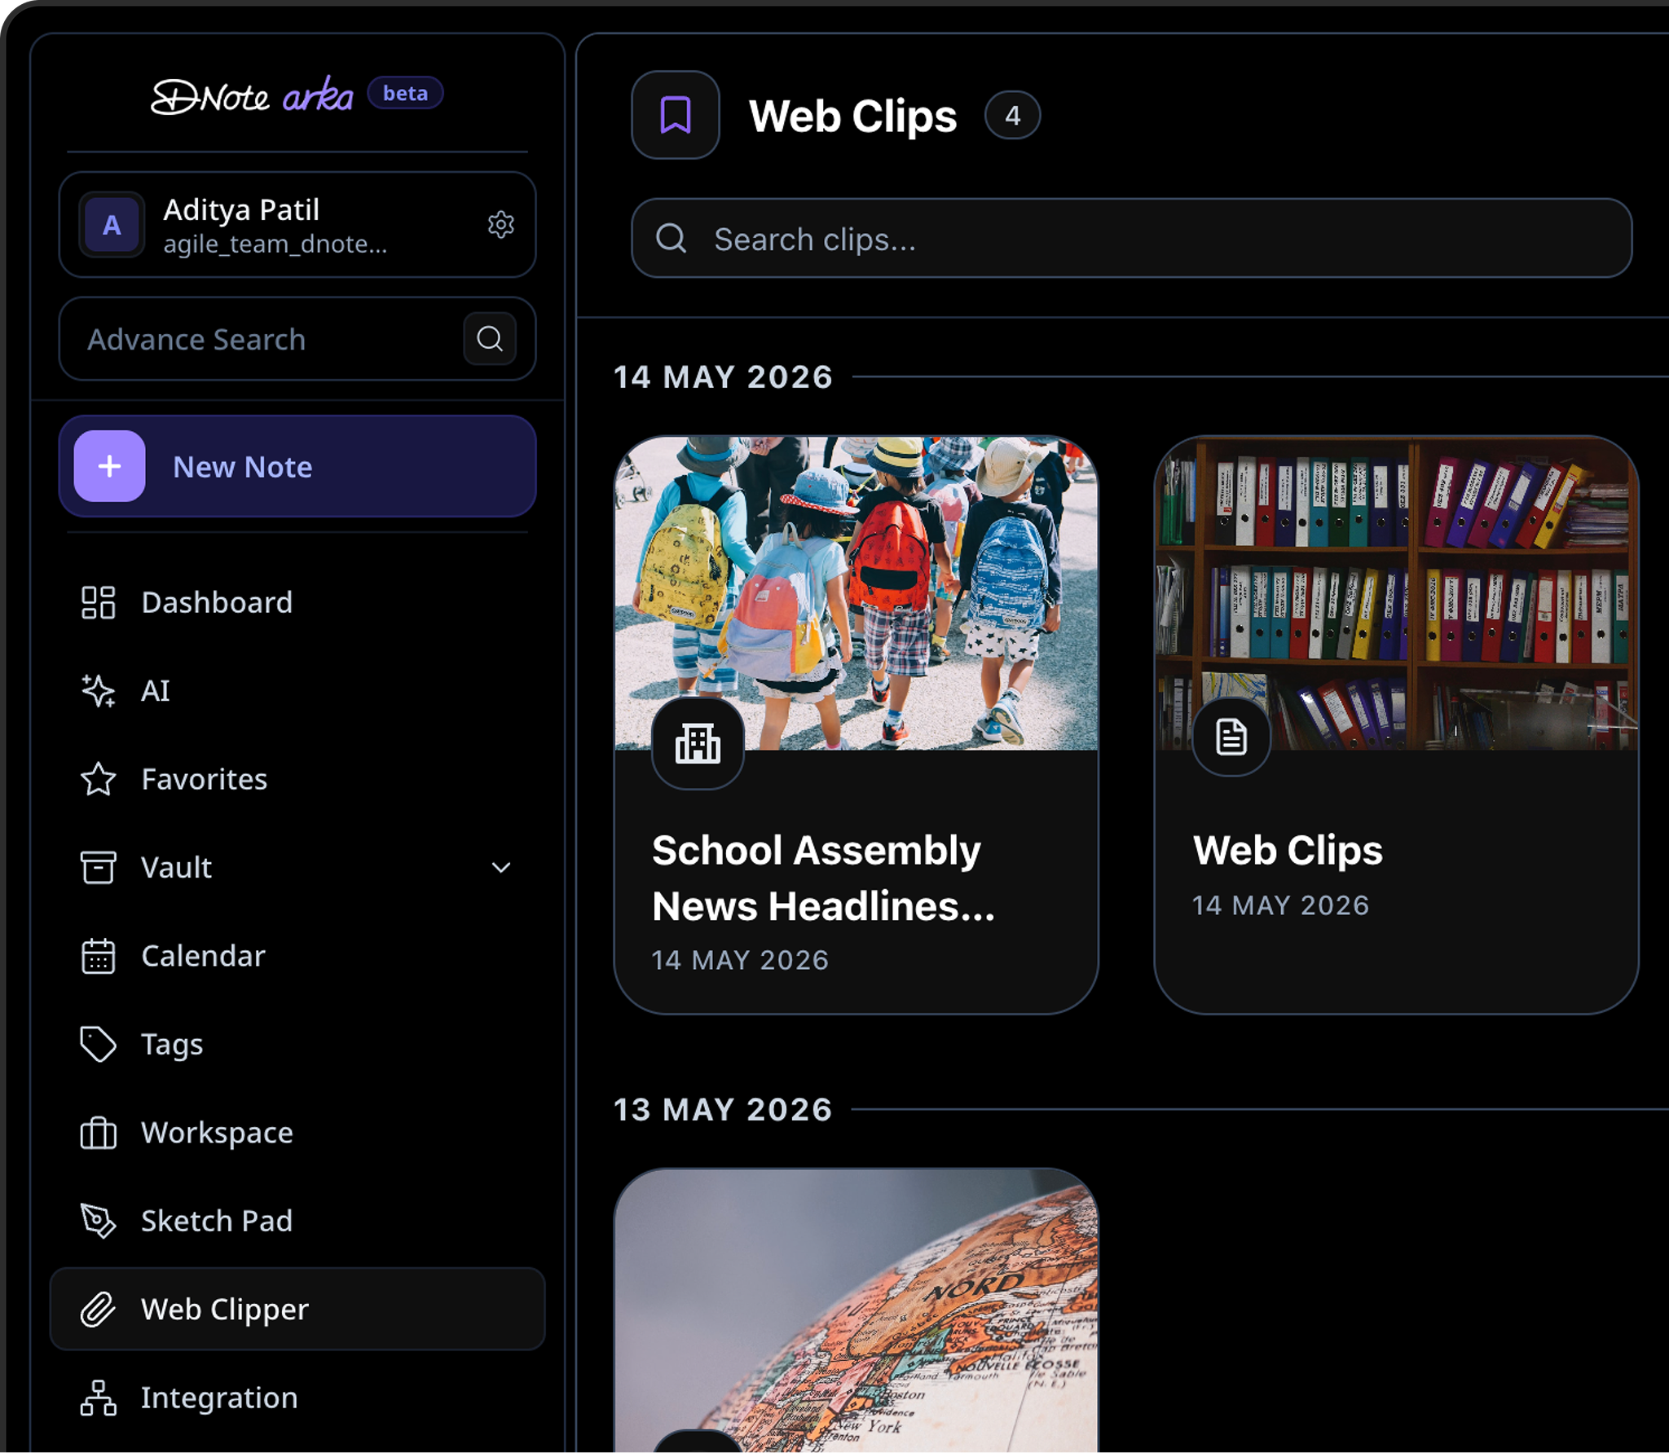Screen dimensions: 1669x1453
Task: Click the Web Clips page heading
Action: (x=853, y=116)
